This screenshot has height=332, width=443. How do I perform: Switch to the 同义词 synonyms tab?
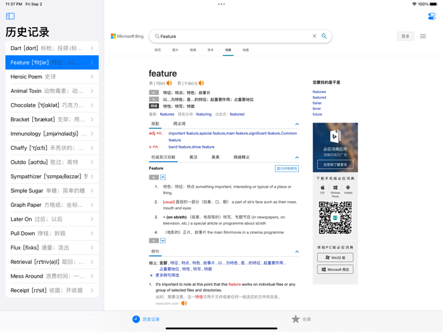179,124
